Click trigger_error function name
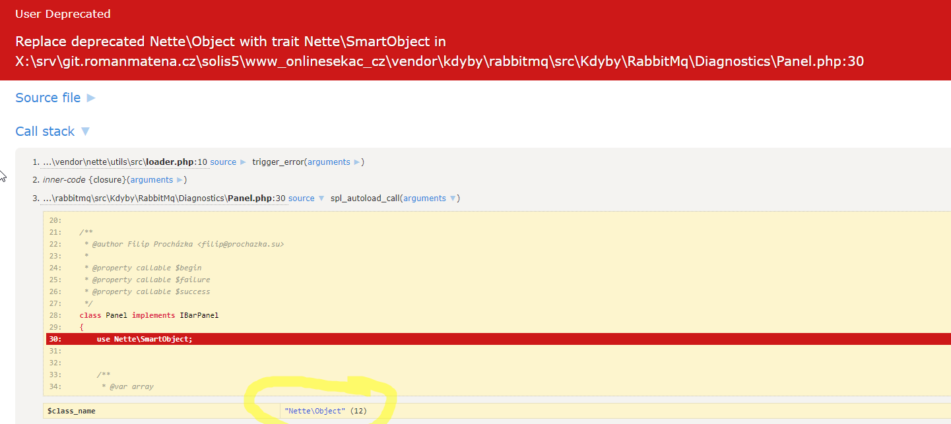 pos(277,162)
